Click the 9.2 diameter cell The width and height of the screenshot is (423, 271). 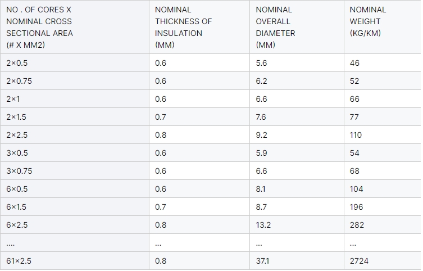coord(297,135)
